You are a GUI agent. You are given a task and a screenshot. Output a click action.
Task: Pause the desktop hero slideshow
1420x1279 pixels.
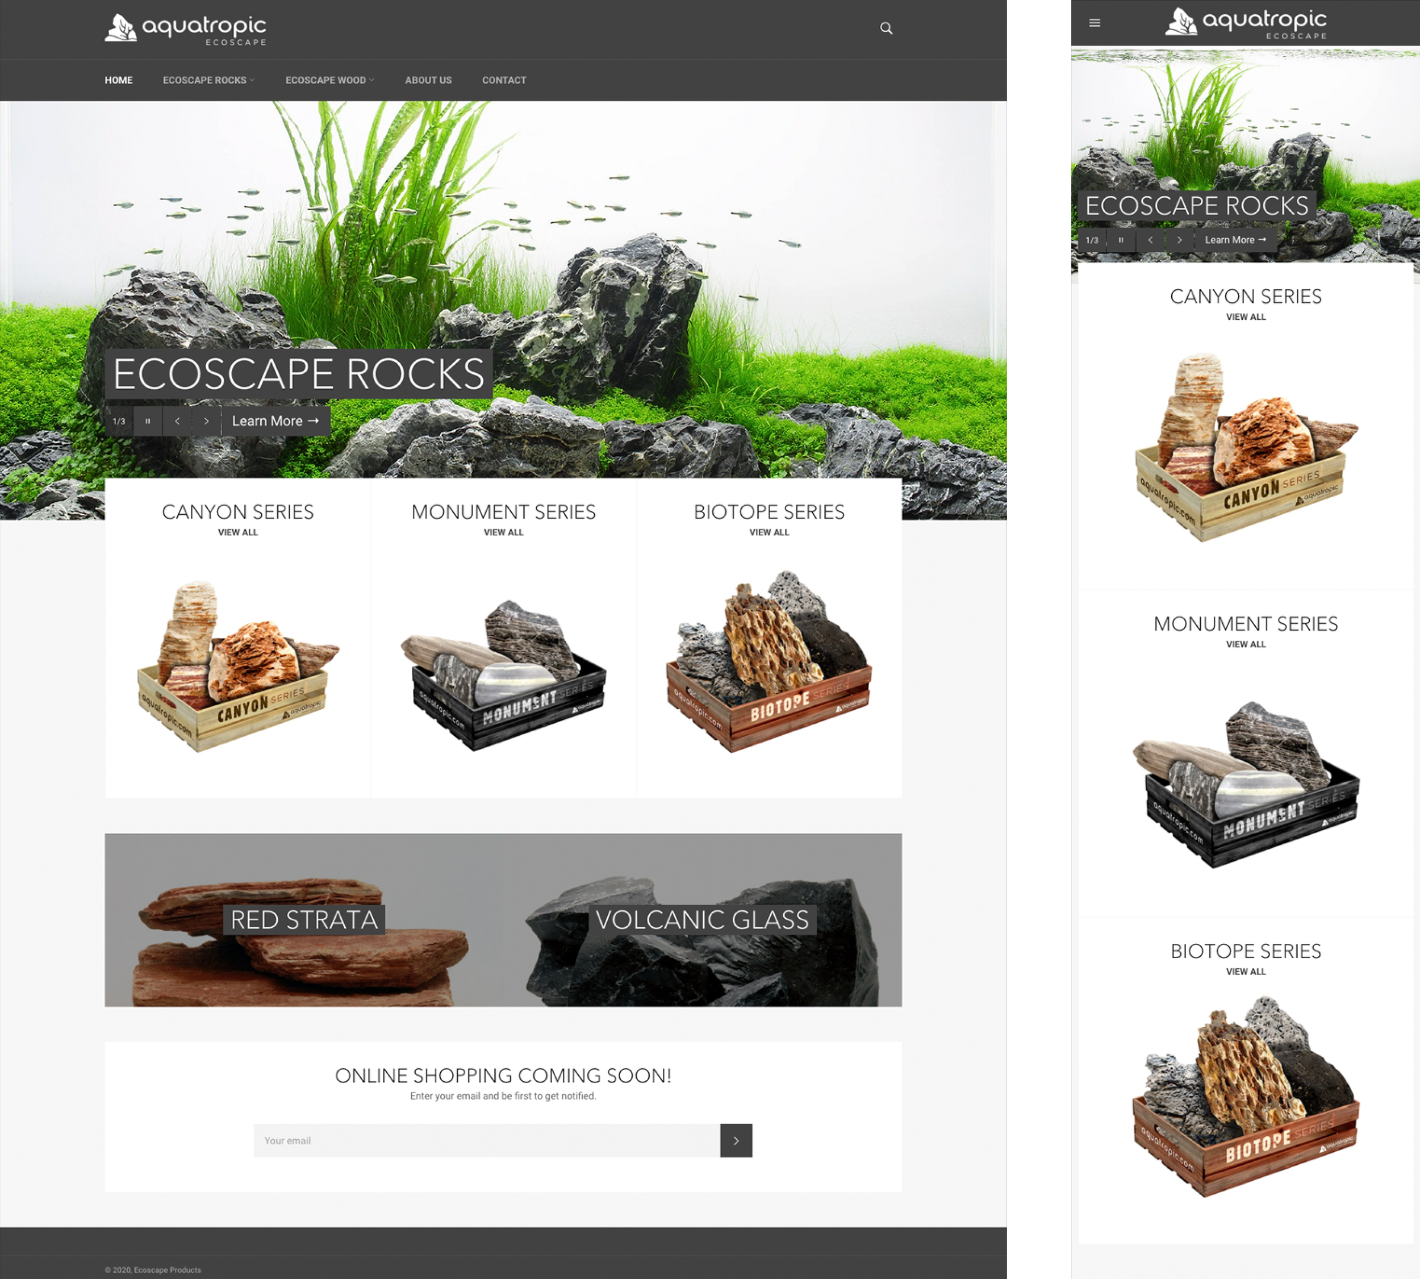[148, 421]
